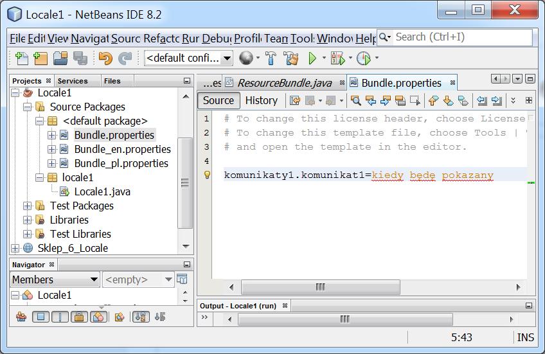Click the split editor icon at toolbar end
Screen dimensions: 545x354
coord(529,100)
